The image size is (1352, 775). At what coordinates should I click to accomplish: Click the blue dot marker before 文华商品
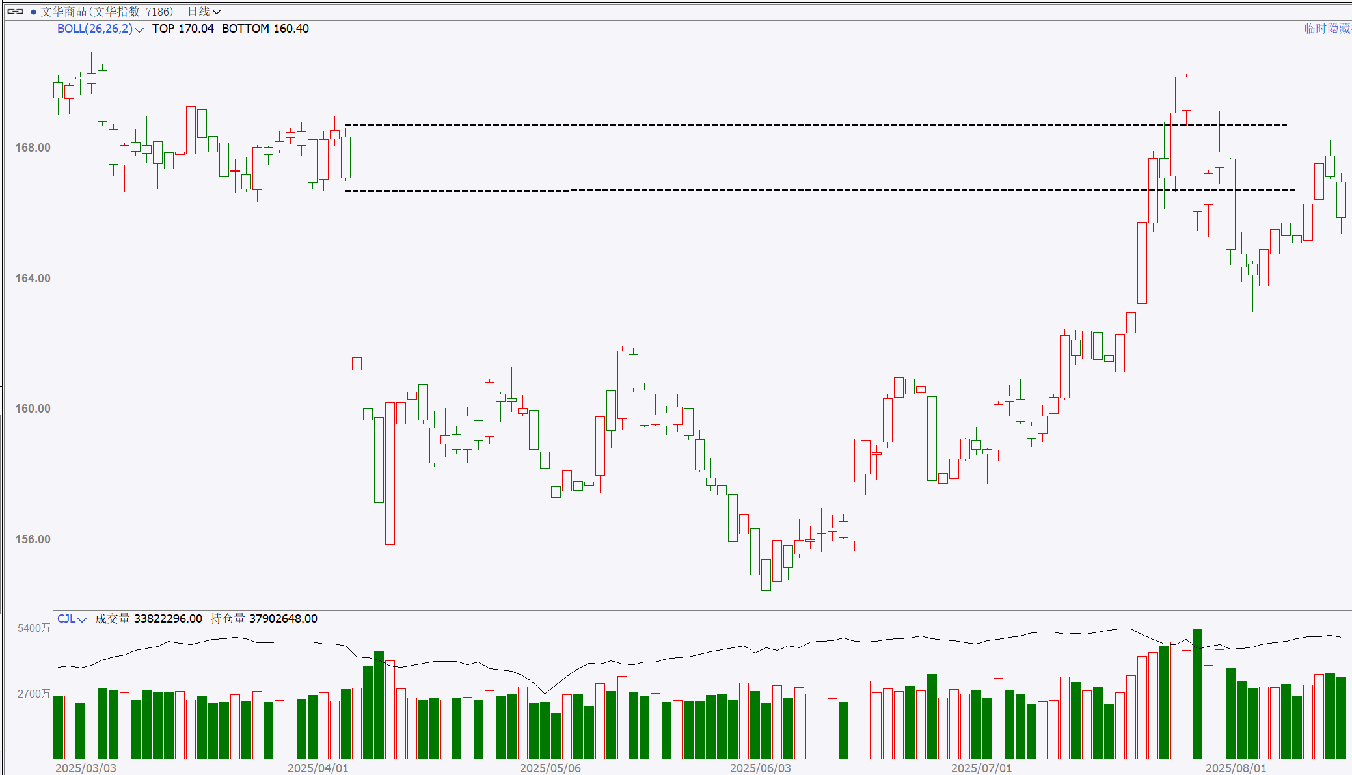tap(33, 12)
